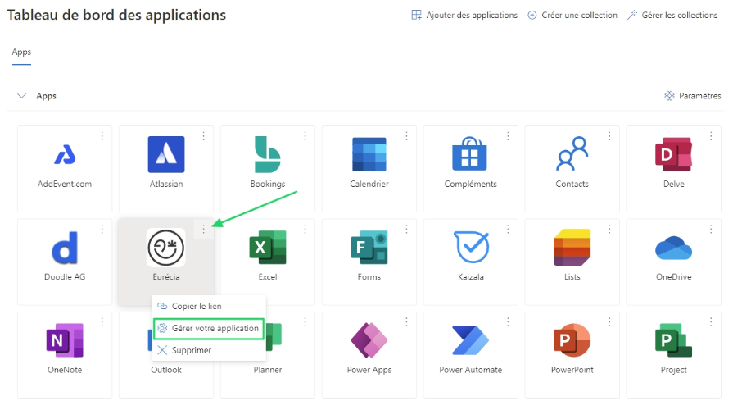Image resolution: width=733 pixels, height=410 pixels.
Task: Click Créer une collection
Action: coord(572,15)
